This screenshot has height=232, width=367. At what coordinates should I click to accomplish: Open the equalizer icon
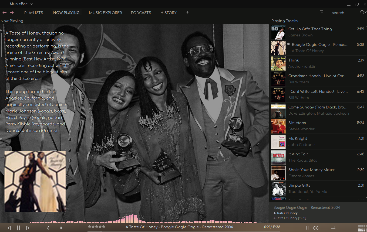click(307, 228)
